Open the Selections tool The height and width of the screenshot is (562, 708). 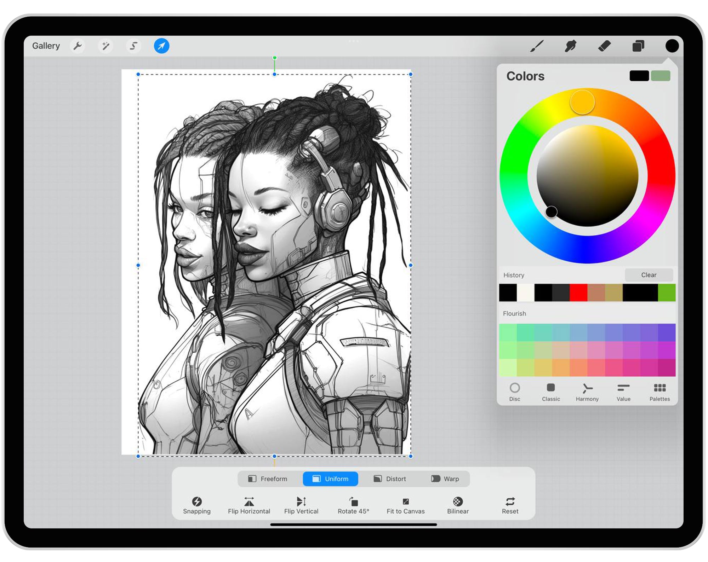pos(133,46)
